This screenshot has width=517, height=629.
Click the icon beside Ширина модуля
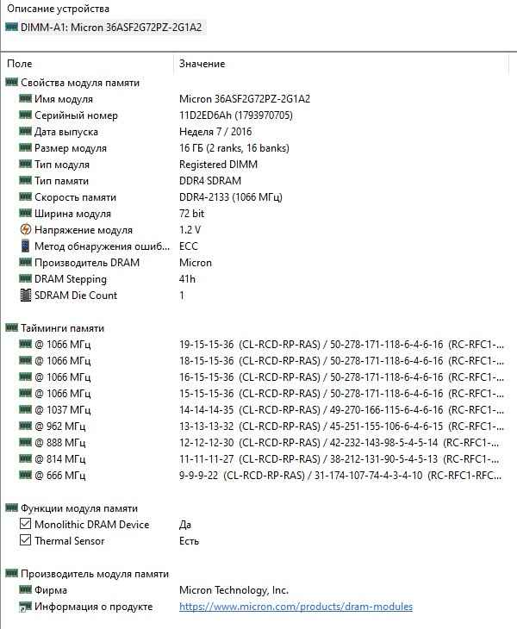(25, 213)
